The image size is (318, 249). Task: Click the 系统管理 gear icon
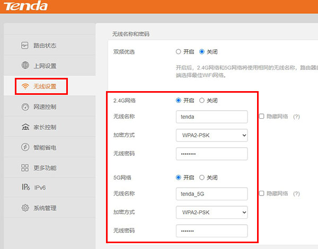[25, 208]
